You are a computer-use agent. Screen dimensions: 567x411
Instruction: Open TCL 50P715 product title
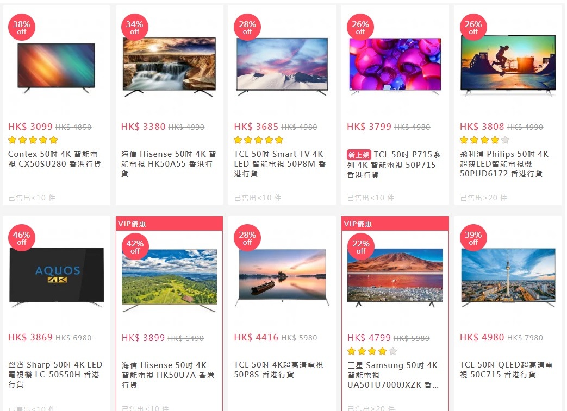pyautogui.click(x=394, y=165)
